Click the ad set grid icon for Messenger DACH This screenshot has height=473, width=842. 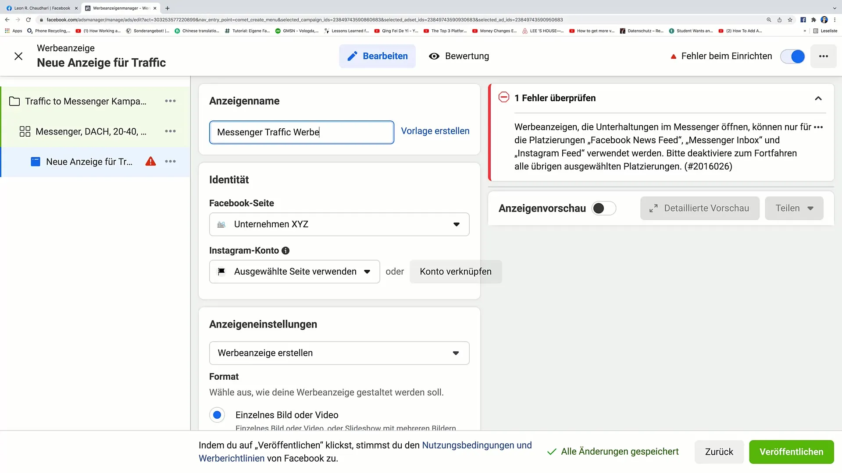[25, 131]
